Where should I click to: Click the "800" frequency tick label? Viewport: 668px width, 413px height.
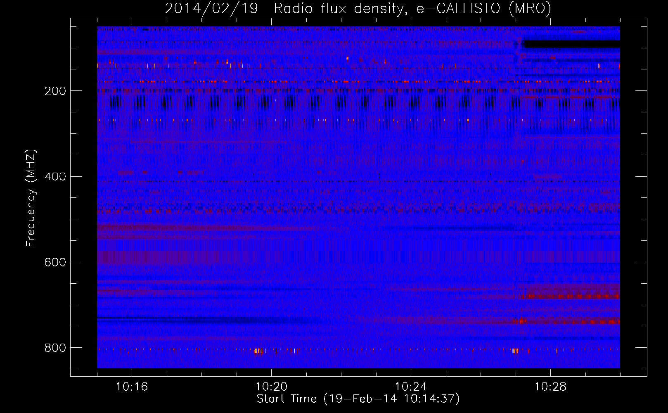click(x=55, y=348)
